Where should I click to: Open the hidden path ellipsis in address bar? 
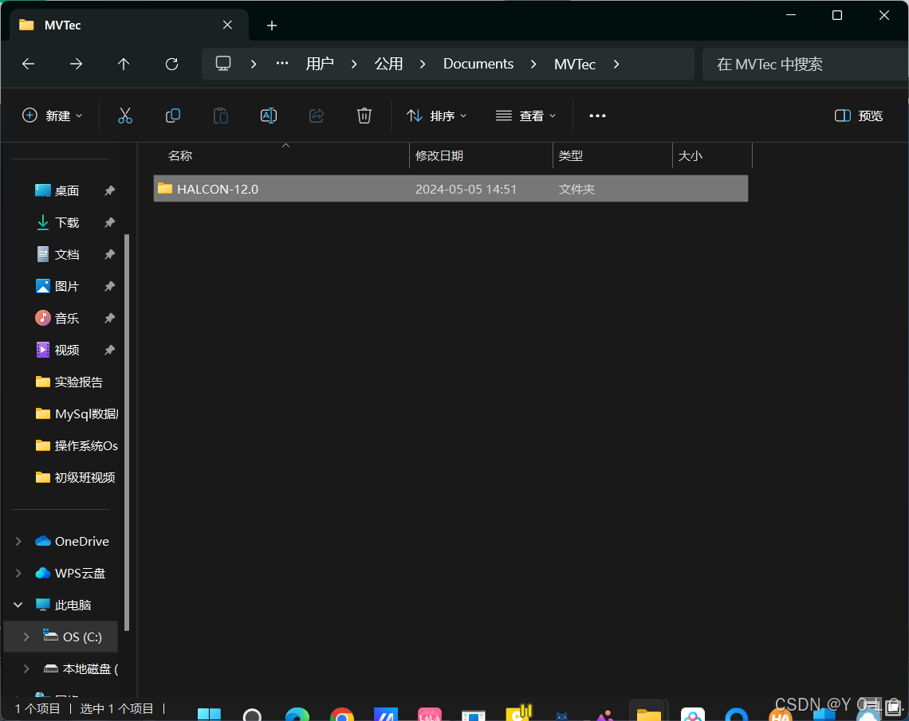[x=281, y=64]
